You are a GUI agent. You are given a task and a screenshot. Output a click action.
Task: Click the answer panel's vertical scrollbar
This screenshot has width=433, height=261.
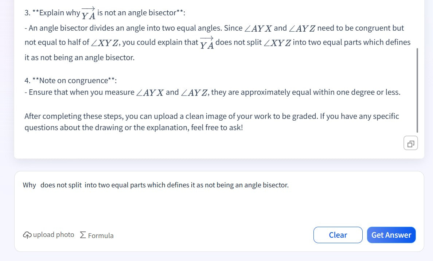click(x=417, y=90)
